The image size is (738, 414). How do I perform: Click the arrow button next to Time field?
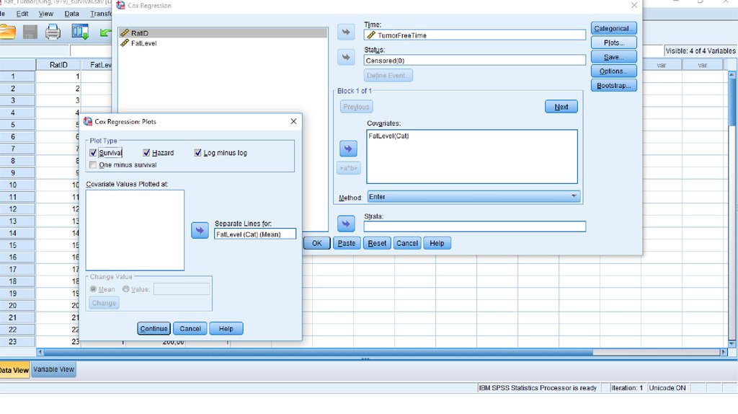coord(347,32)
